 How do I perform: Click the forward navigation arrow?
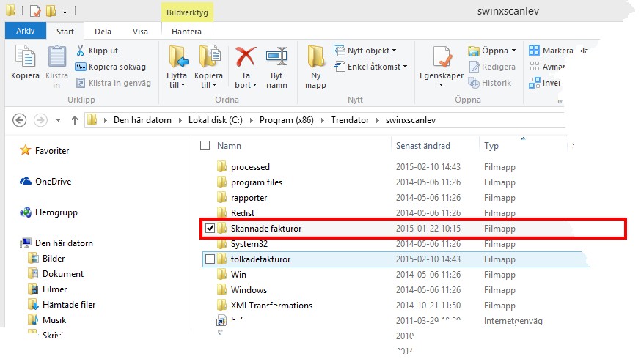pyautogui.click(x=40, y=120)
